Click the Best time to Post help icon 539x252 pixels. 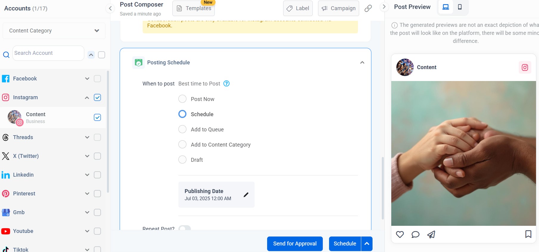pos(226,84)
